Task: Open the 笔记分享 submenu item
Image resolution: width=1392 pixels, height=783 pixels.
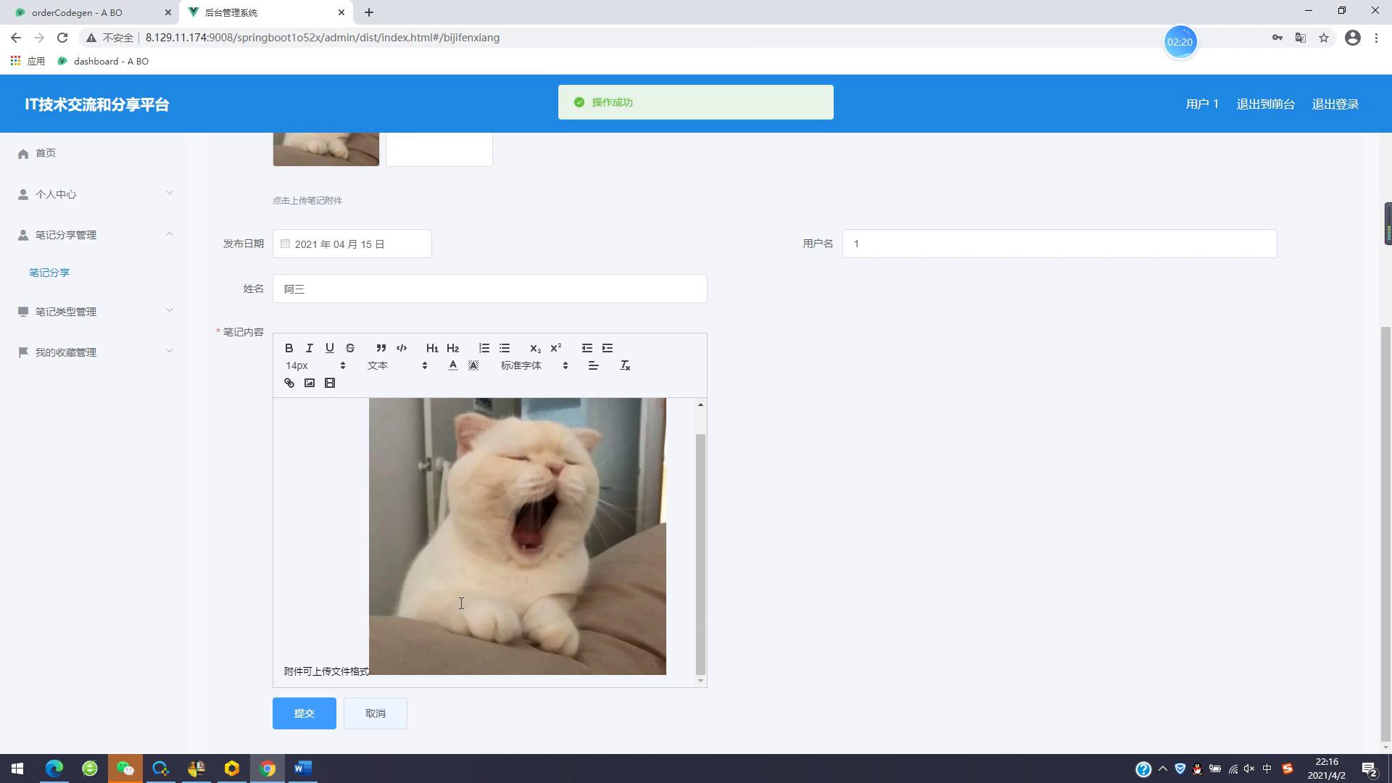Action: coord(49,273)
